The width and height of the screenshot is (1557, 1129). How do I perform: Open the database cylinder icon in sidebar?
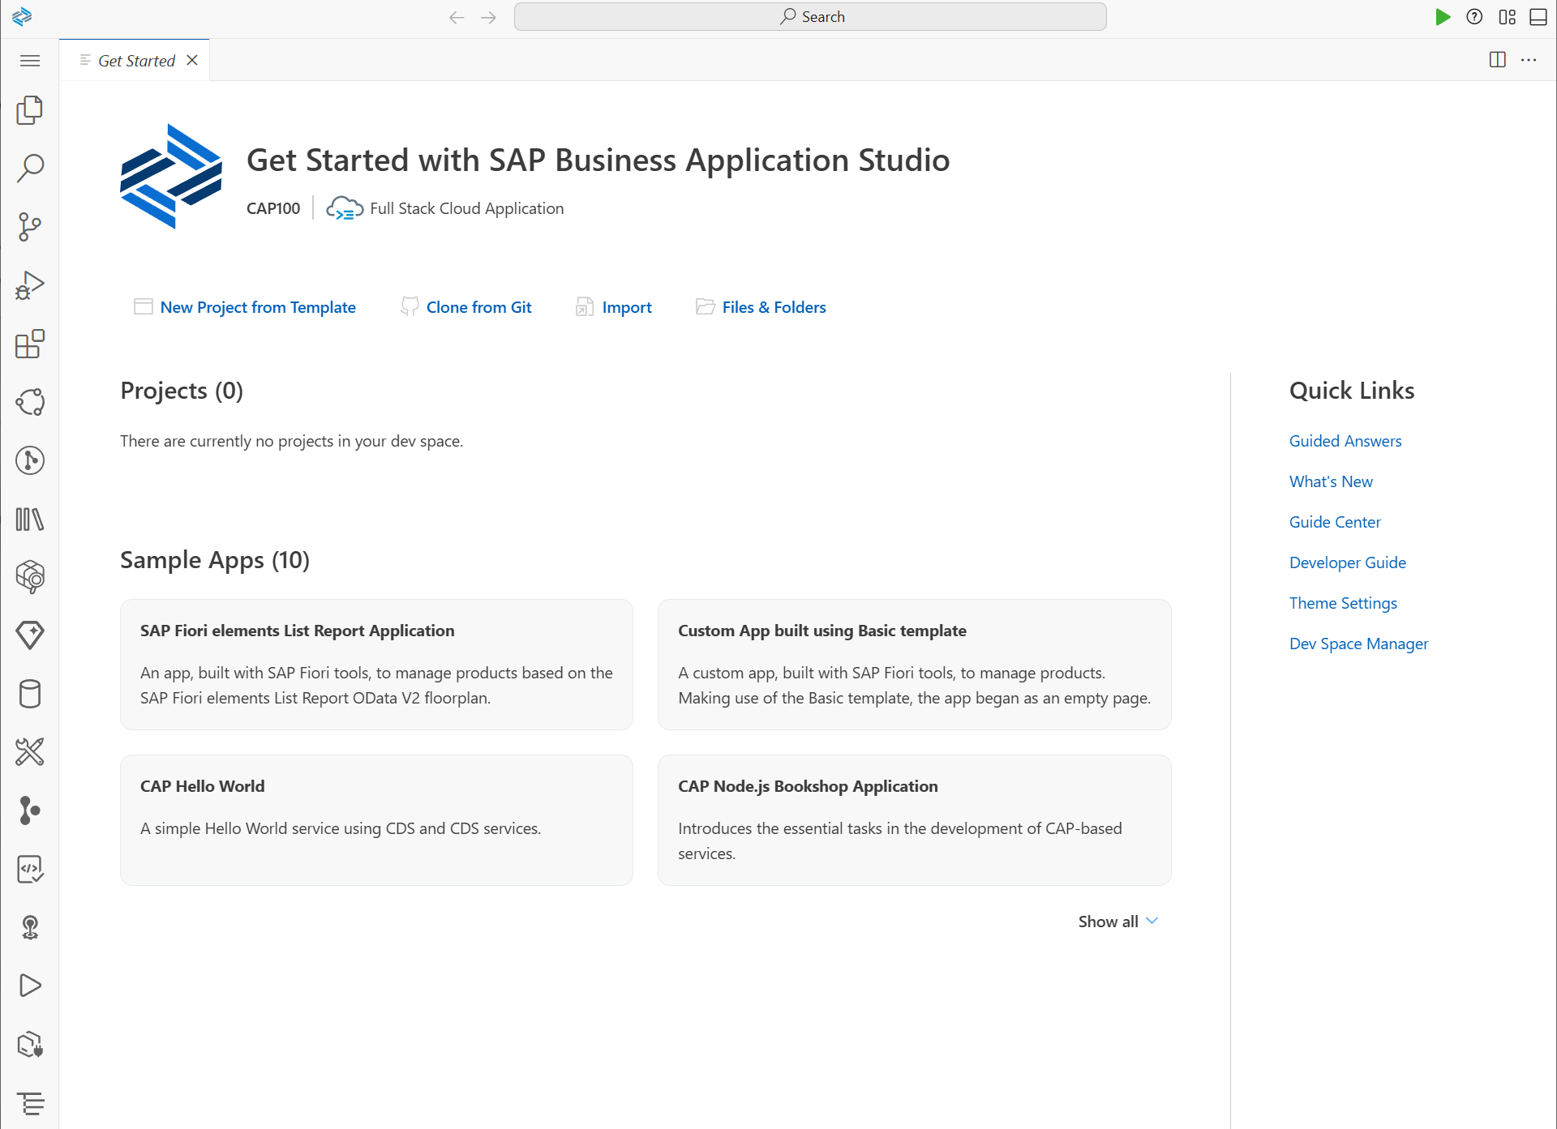[30, 694]
